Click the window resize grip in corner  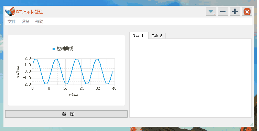(251, 125)
